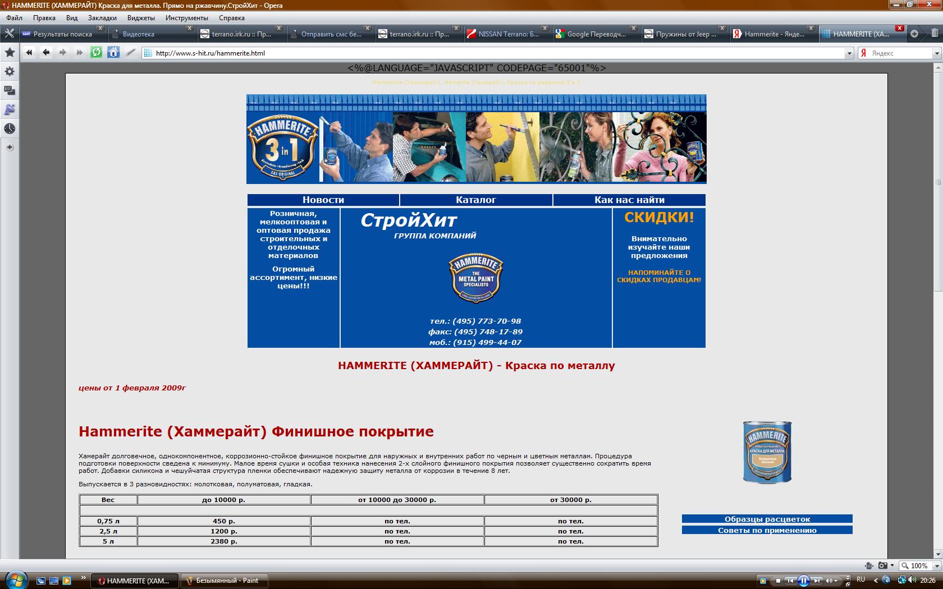943x589 pixels.
Task: Open the Bookmarks star panel
Action: click(10, 53)
